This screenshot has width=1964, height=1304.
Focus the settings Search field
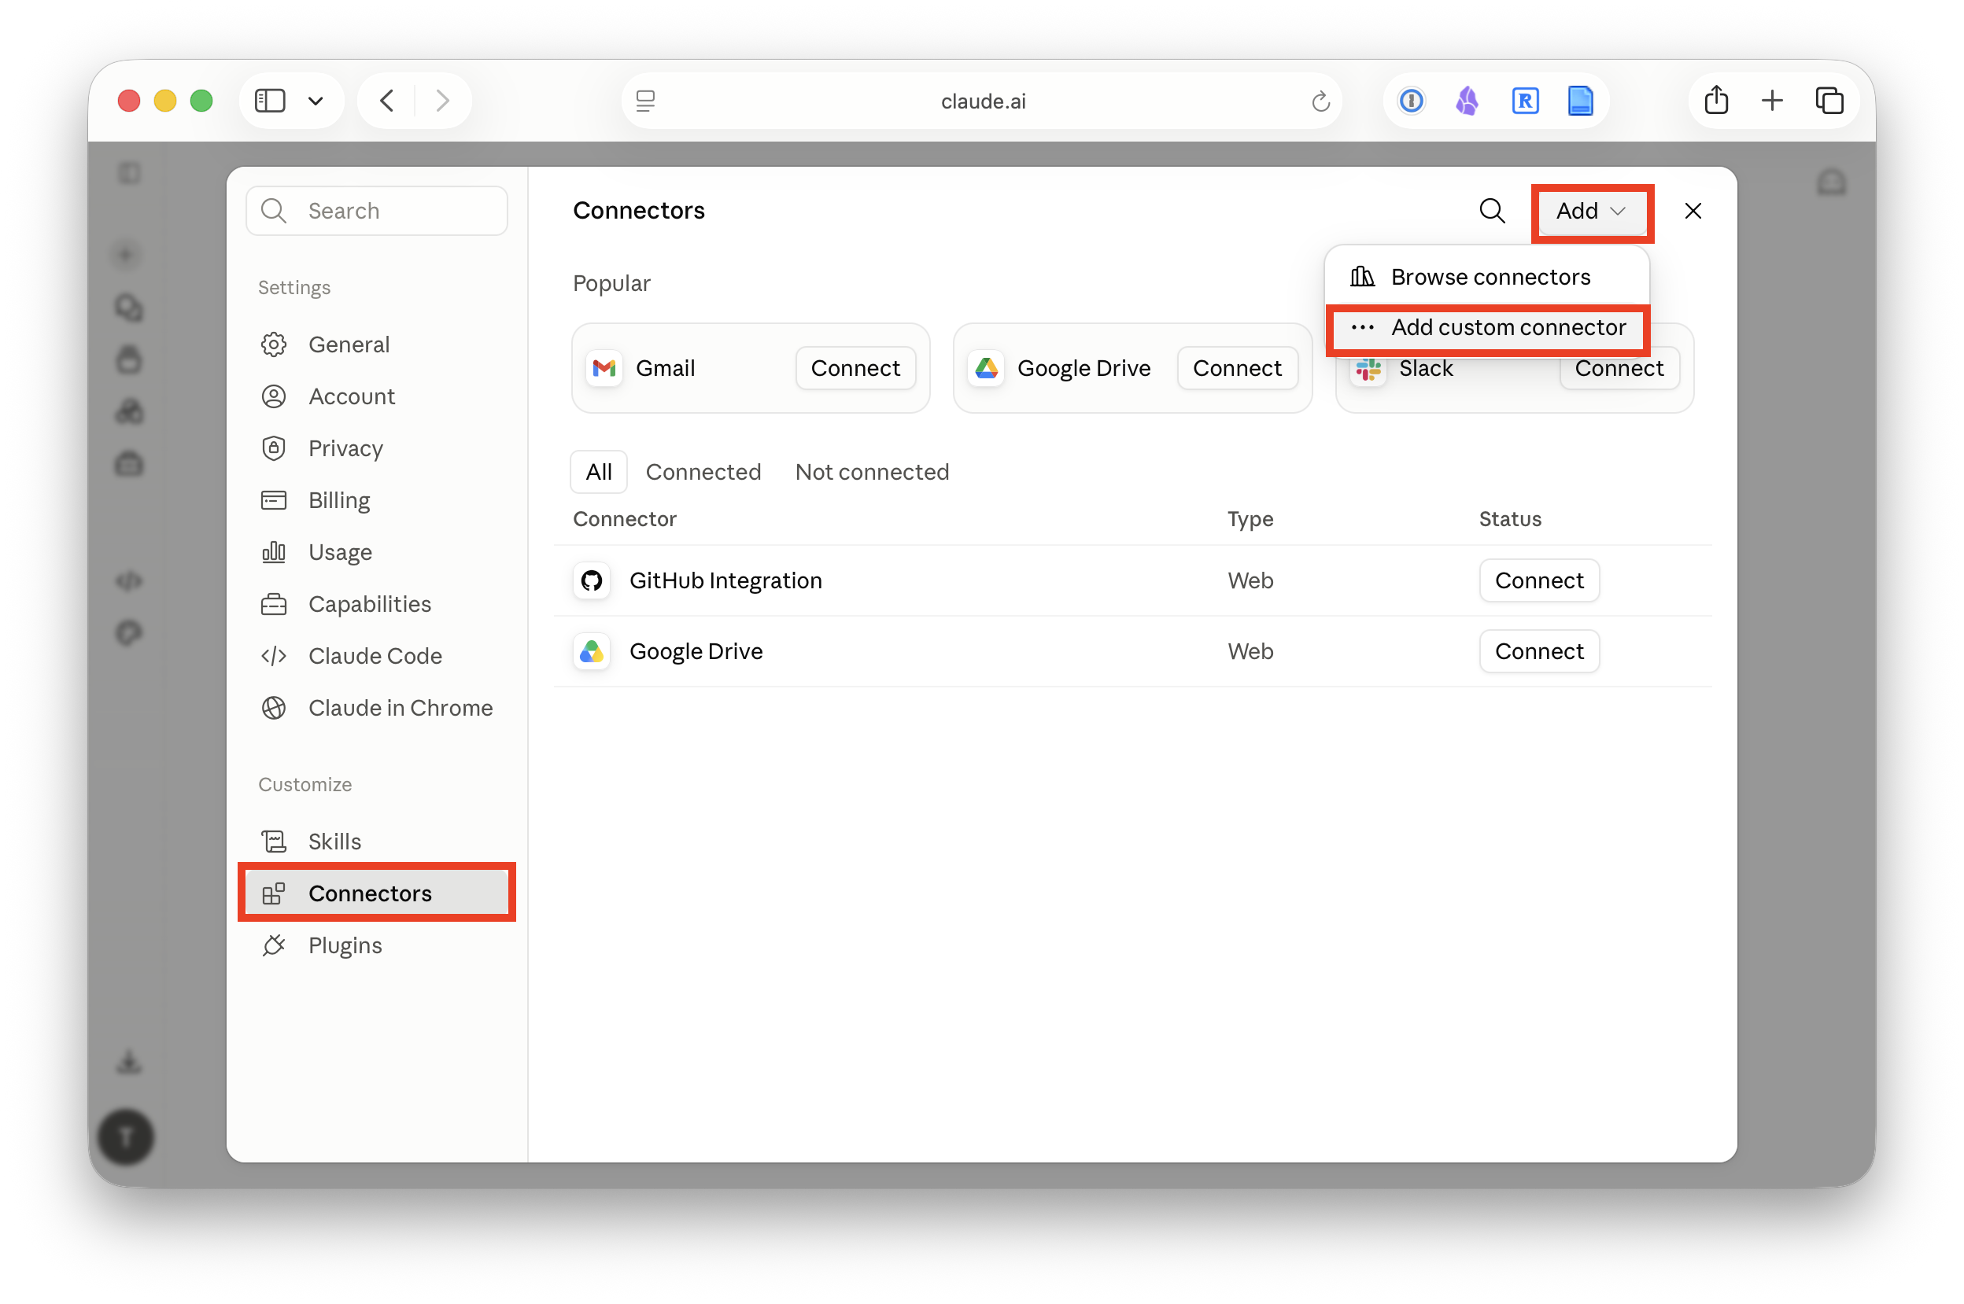tap(377, 212)
